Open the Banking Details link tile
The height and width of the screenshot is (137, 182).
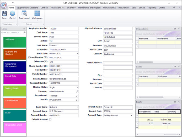click(x=15, y=91)
